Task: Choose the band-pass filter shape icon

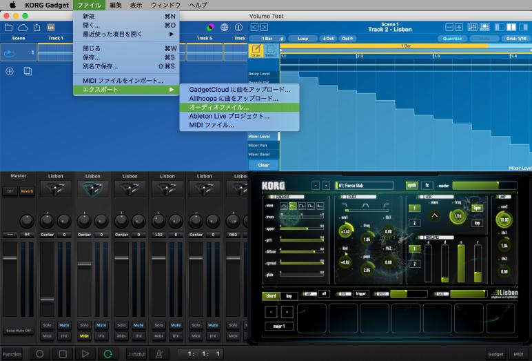Action: click(365, 206)
